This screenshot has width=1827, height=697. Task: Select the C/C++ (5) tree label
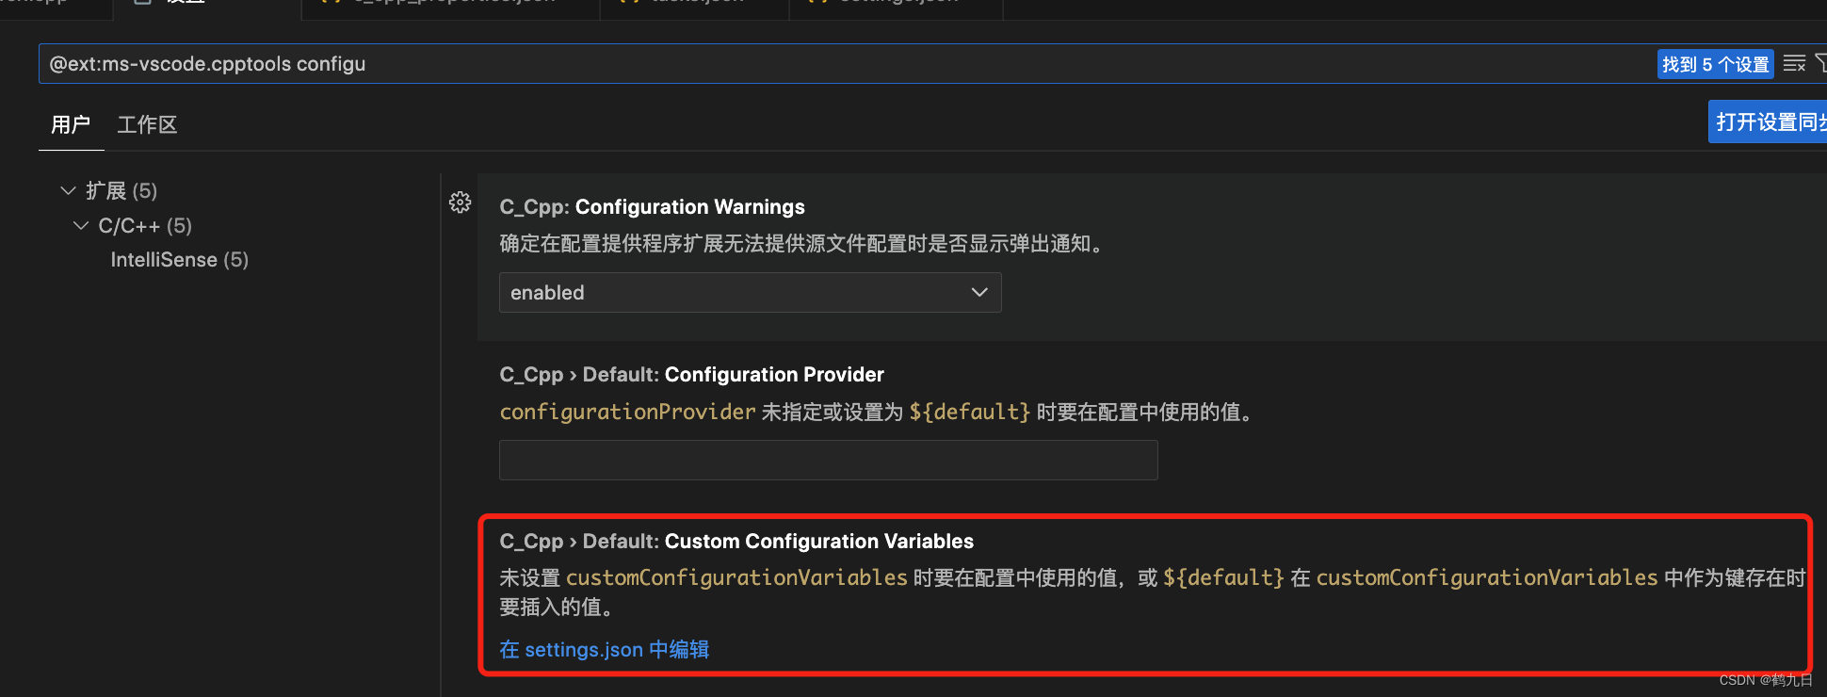[x=145, y=226]
